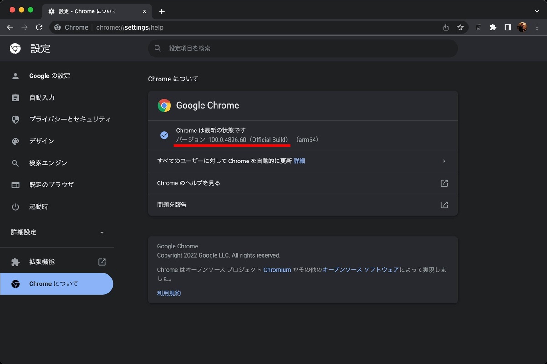Click the palette icon for デザイン
Image resolution: width=547 pixels, height=364 pixels.
[x=15, y=142]
